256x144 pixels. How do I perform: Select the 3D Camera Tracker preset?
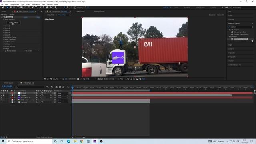(x=241, y=39)
